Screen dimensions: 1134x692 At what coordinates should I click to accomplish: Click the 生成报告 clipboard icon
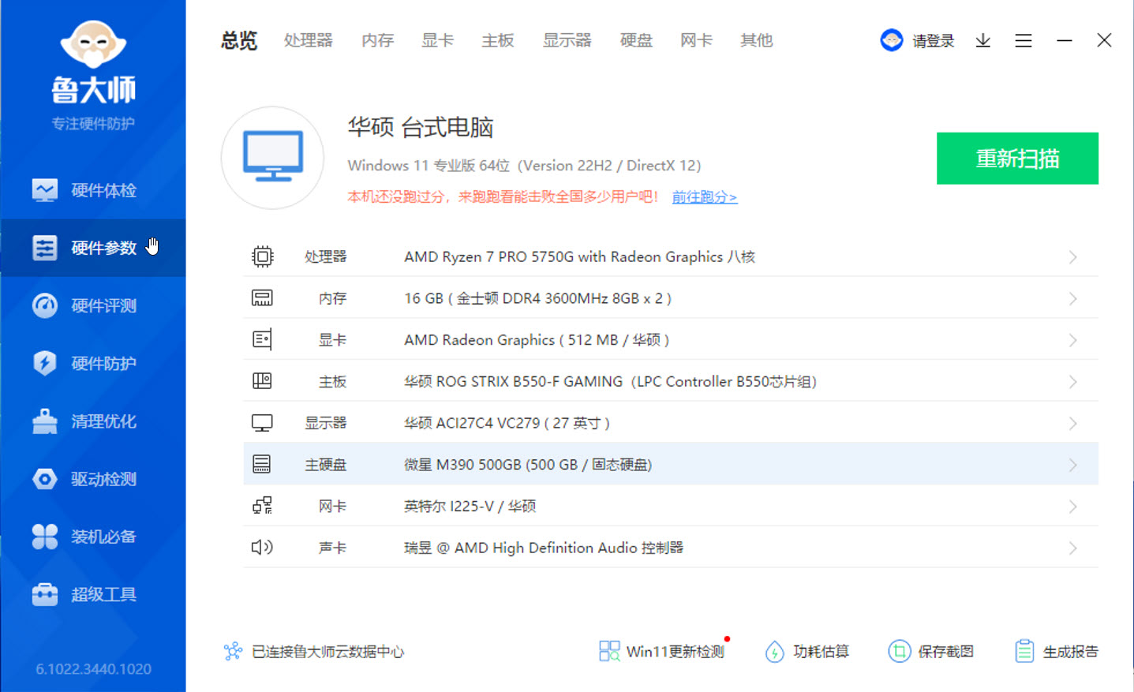(x=1024, y=651)
